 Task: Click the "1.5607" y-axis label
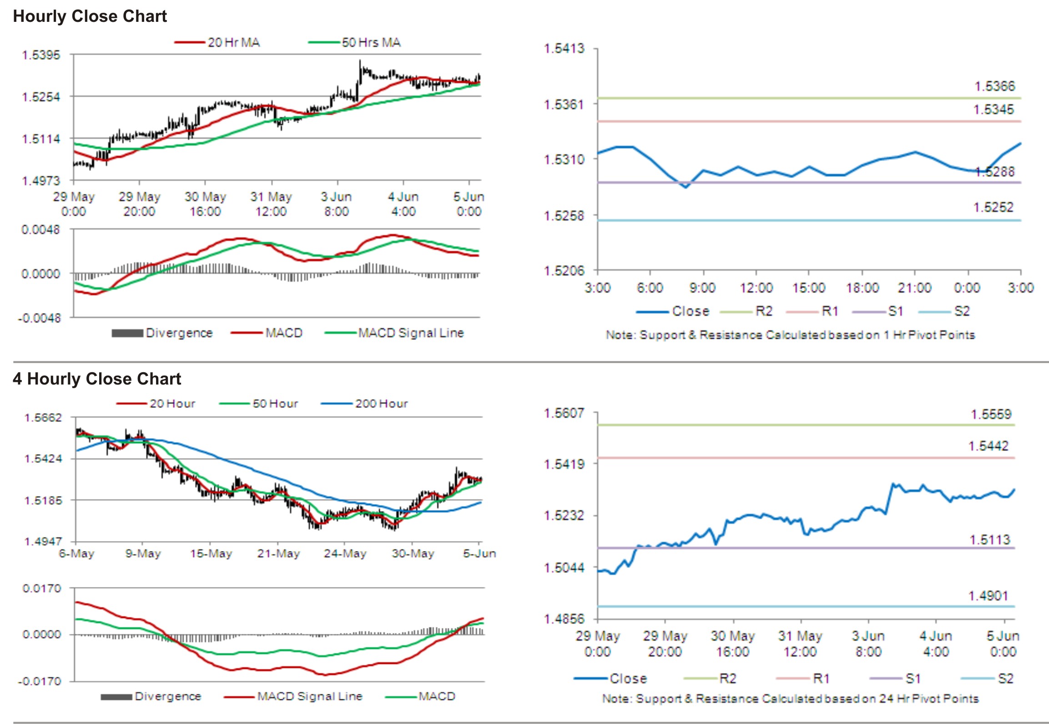tap(565, 413)
